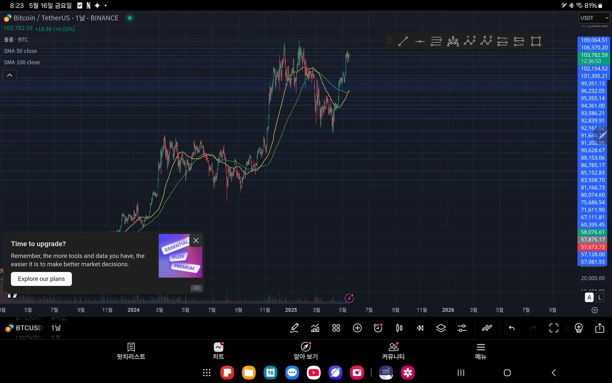Toggle log scale with the L button
This screenshot has width=612, height=383.
point(600,298)
